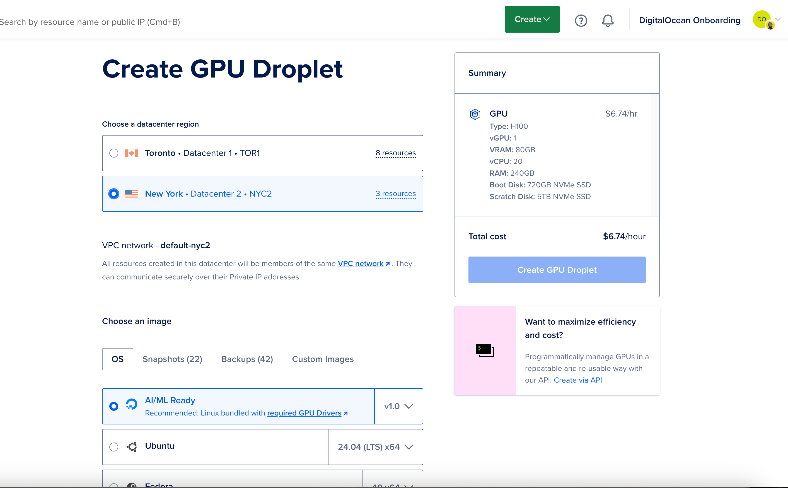Viewport: 788px width, 488px height.
Task: Click the 'Choose an image' heading
Action: 137,321
